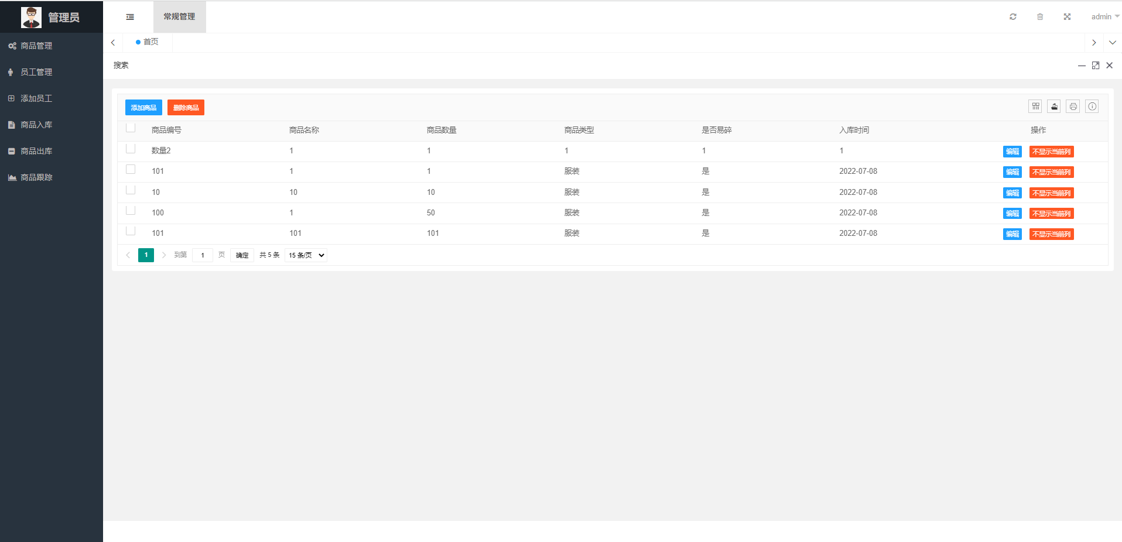Click the page number input field
This screenshot has width=1122, height=542.
coord(203,255)
